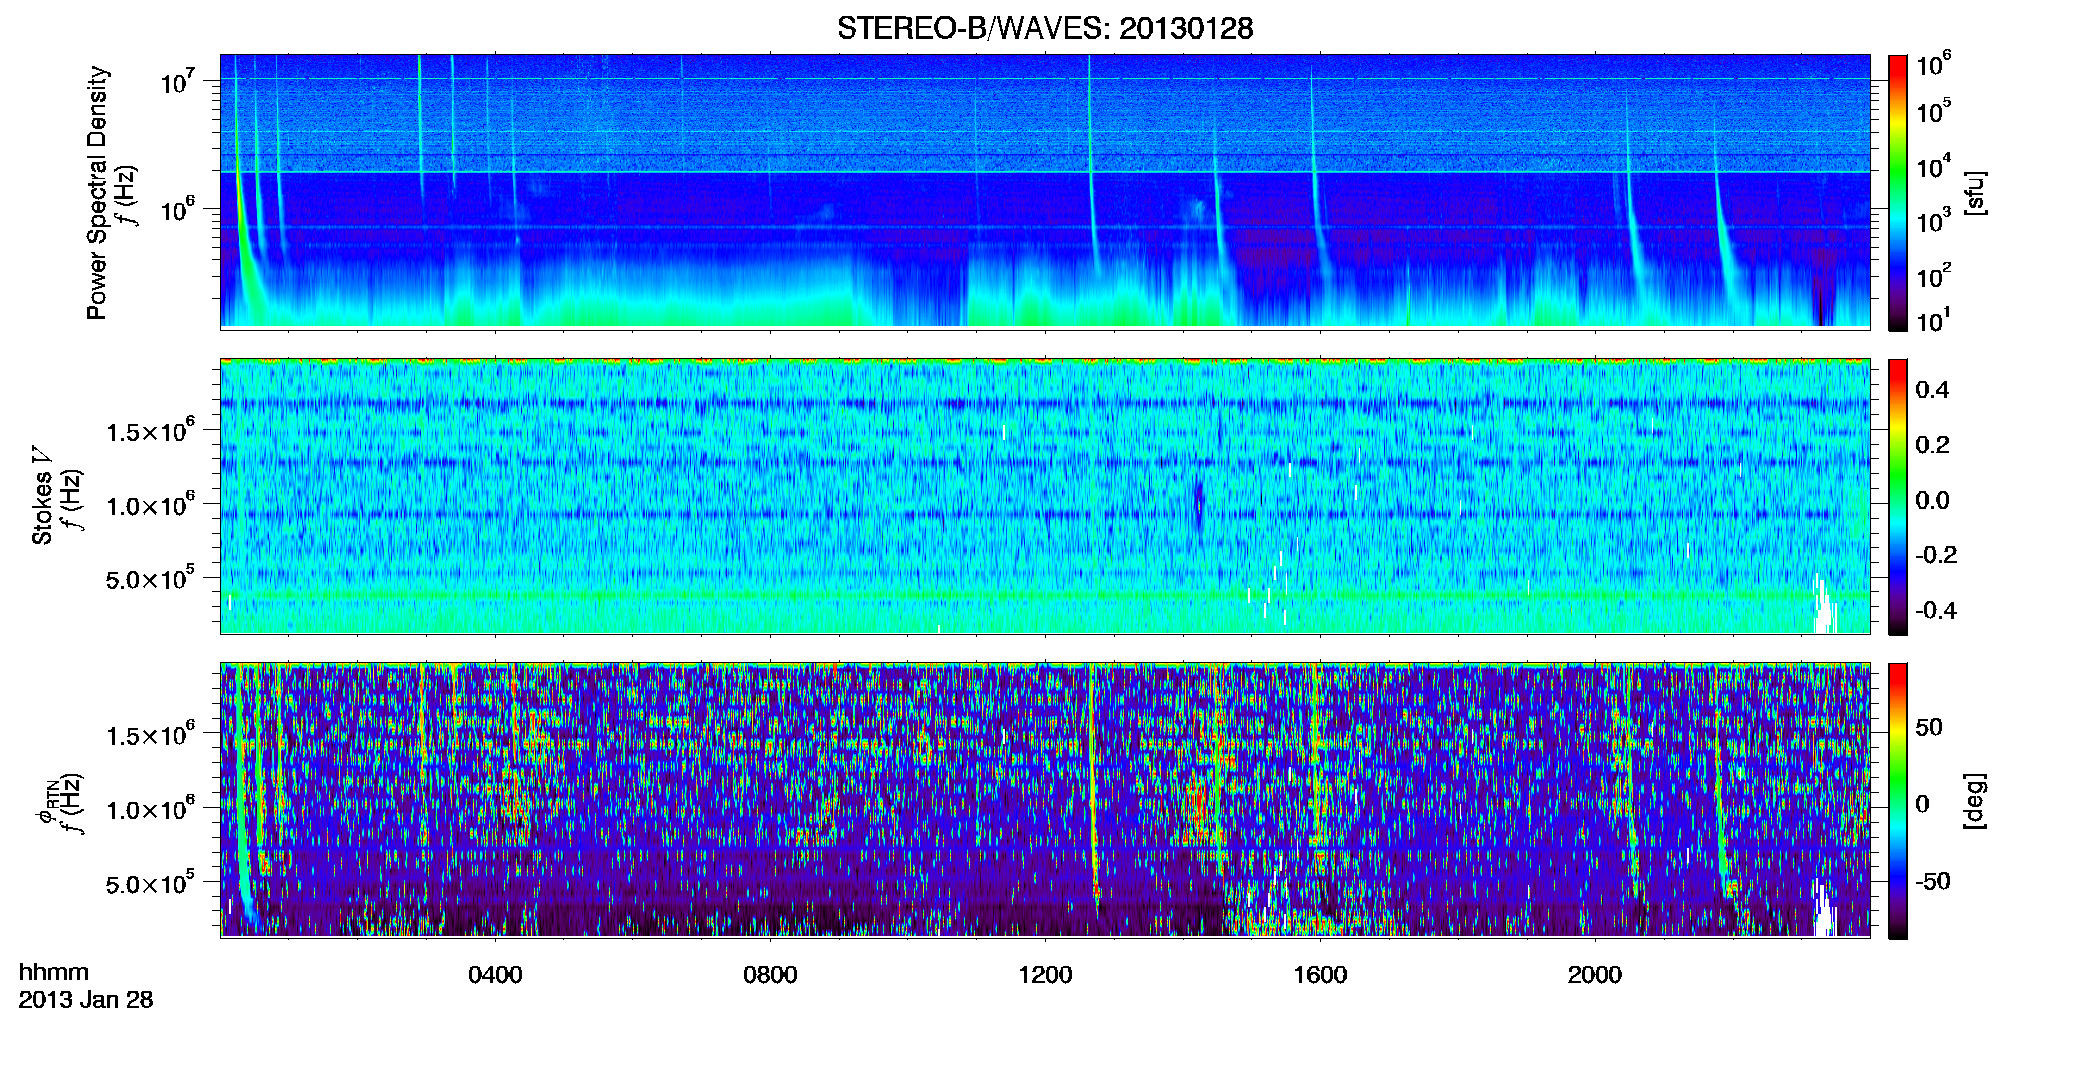Click the 10^6 label on sfu color bar
2090x1077 pixels.
point(1933,64)
